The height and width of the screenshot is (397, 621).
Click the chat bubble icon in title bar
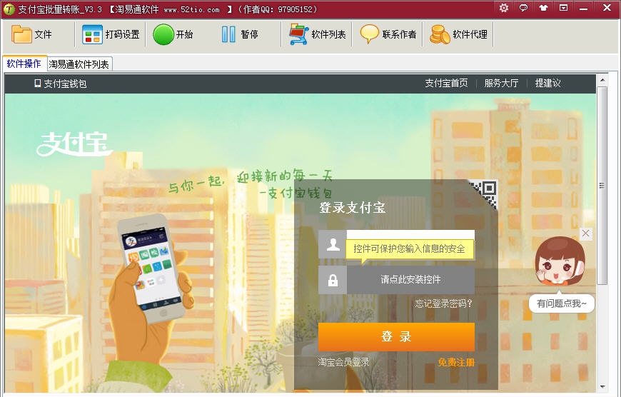coord(524,8)
